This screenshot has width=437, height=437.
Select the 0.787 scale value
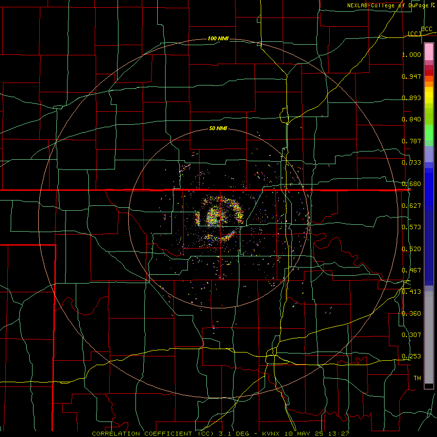point(411,141)
